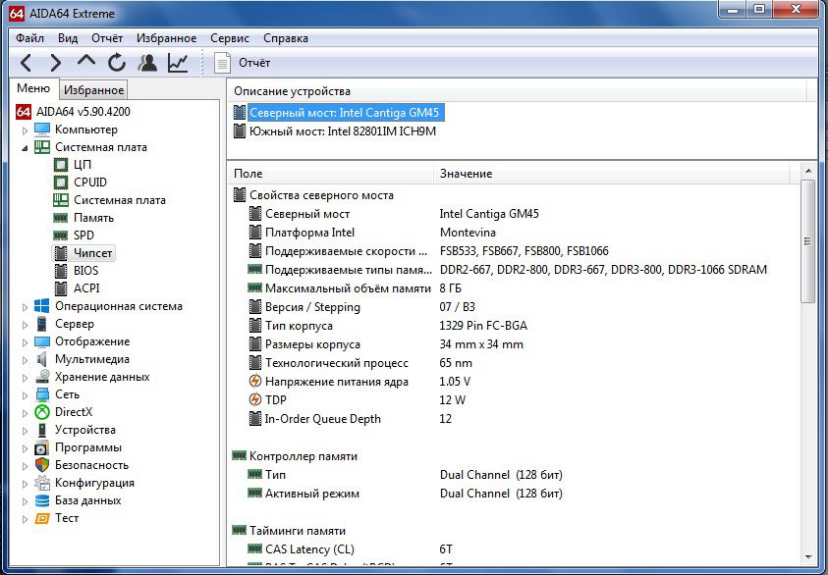Open the user profile icon in the toolbar

point(147,63)
